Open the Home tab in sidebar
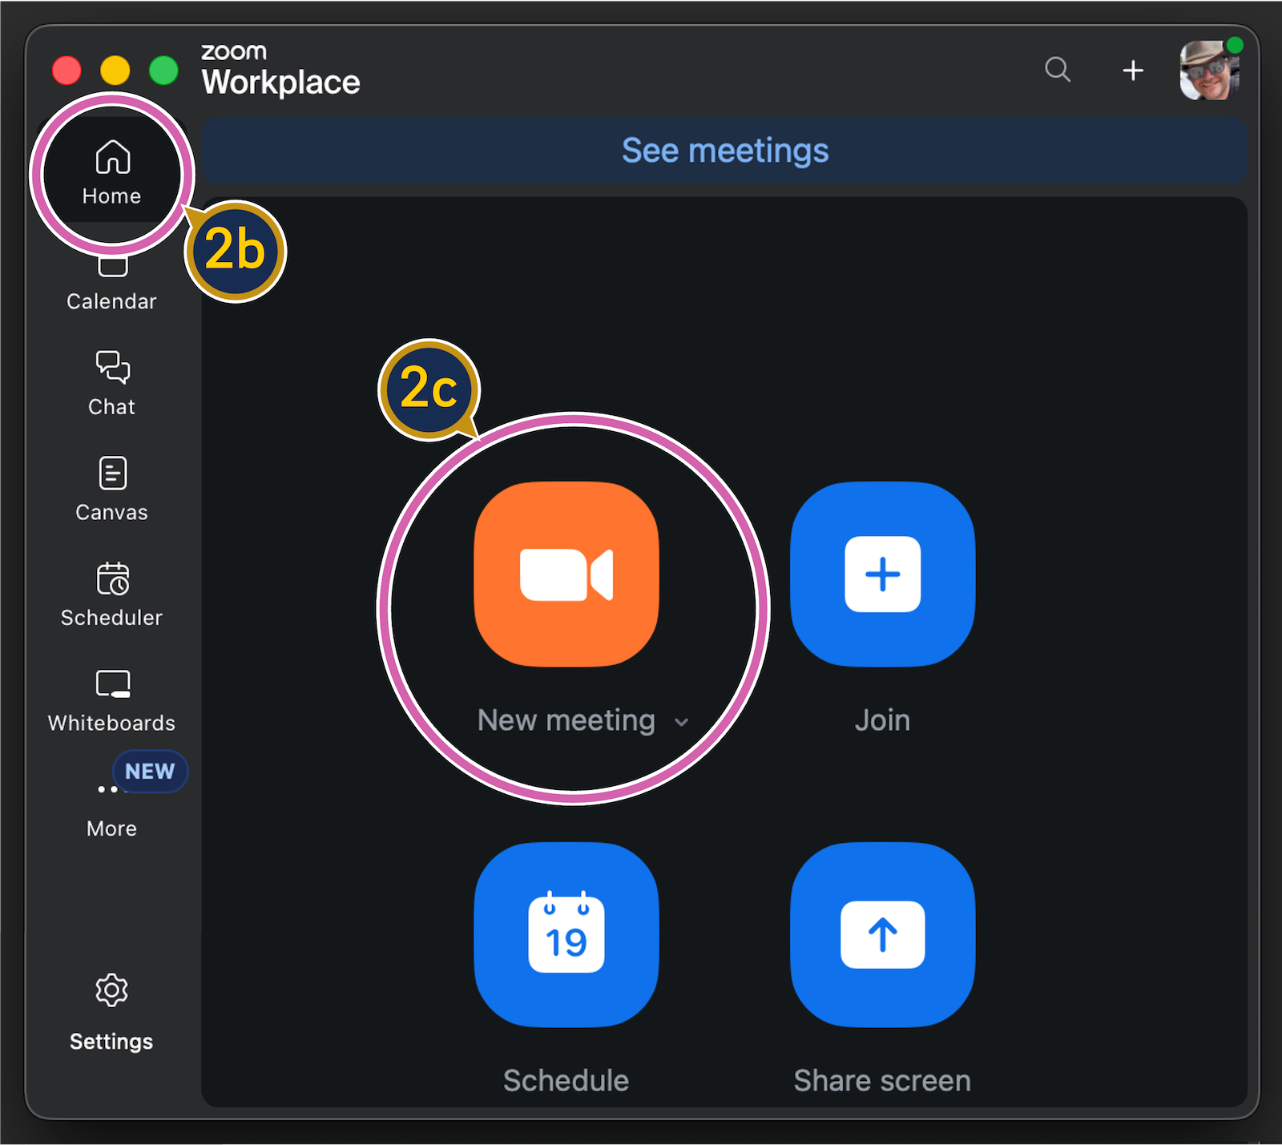 (112, 173)
